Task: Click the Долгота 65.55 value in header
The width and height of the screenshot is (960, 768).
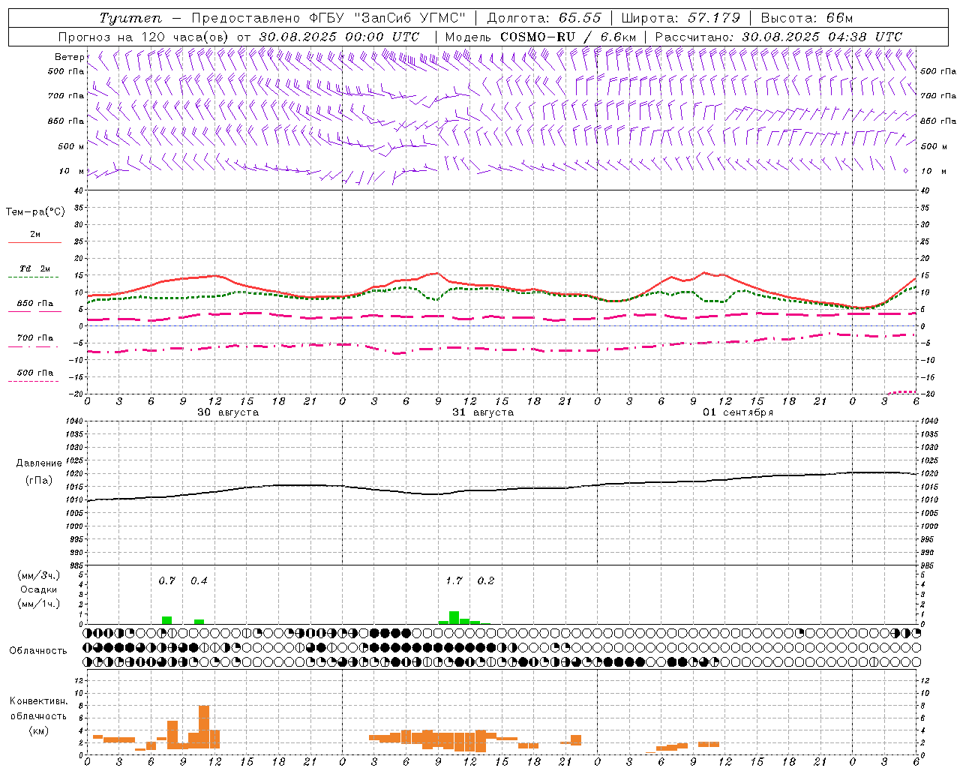Action: (x=580, y=18)
